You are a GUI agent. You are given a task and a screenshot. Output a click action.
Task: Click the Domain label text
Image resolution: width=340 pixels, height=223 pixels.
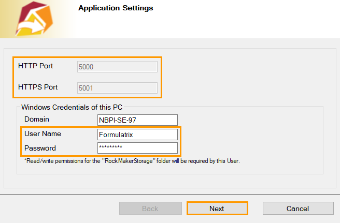37,120
